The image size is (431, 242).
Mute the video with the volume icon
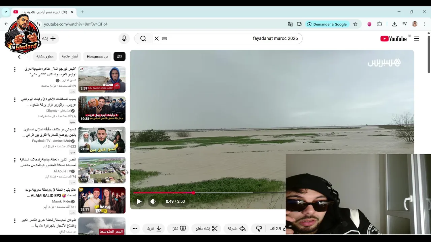153,201
